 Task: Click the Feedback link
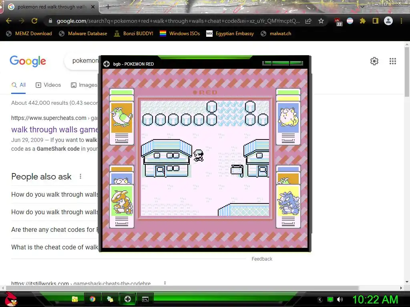(x=262, y=259)
